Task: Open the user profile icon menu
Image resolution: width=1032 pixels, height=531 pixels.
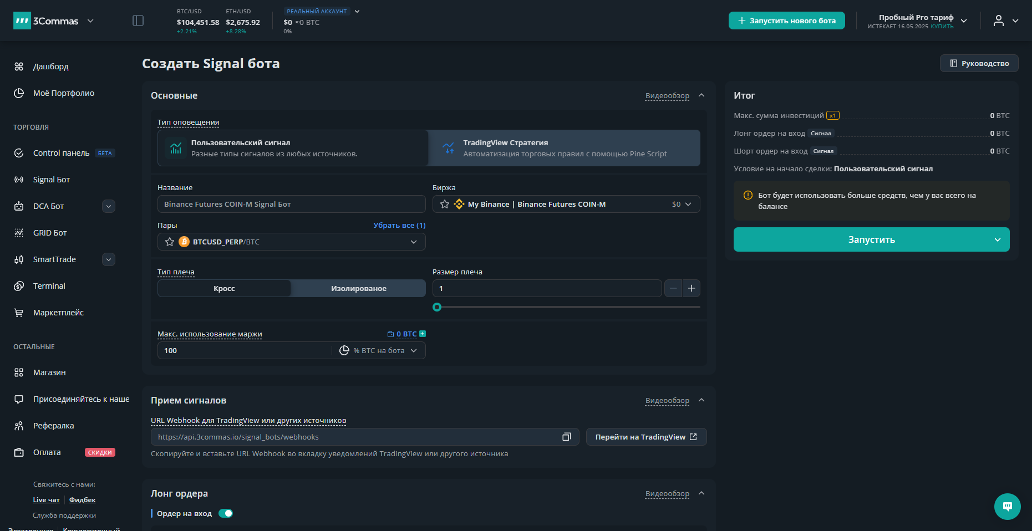Action: point(999,21)
